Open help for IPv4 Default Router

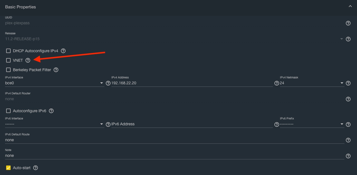coord(348,99)
